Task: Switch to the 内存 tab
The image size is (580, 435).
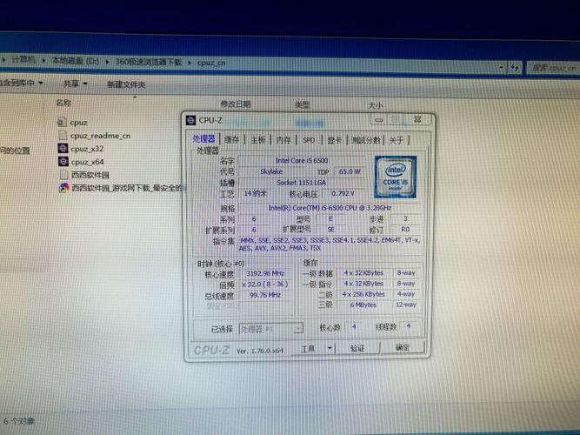Action: (x=283, y=140)
